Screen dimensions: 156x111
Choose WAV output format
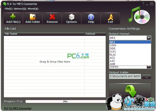point(130,52)
